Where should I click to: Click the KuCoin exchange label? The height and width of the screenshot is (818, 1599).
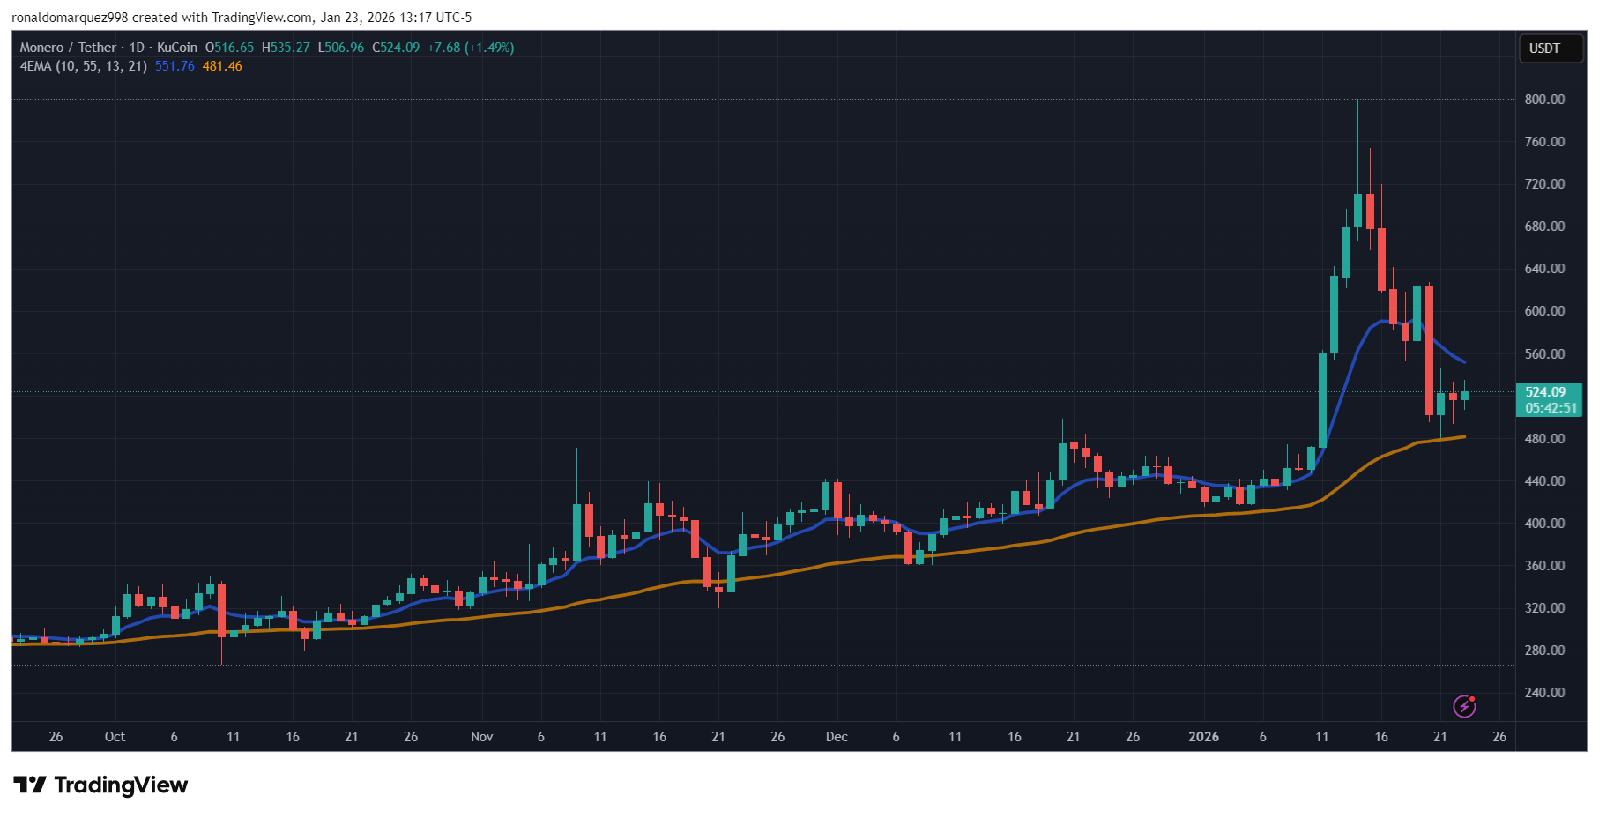click(x=175, y=48)
